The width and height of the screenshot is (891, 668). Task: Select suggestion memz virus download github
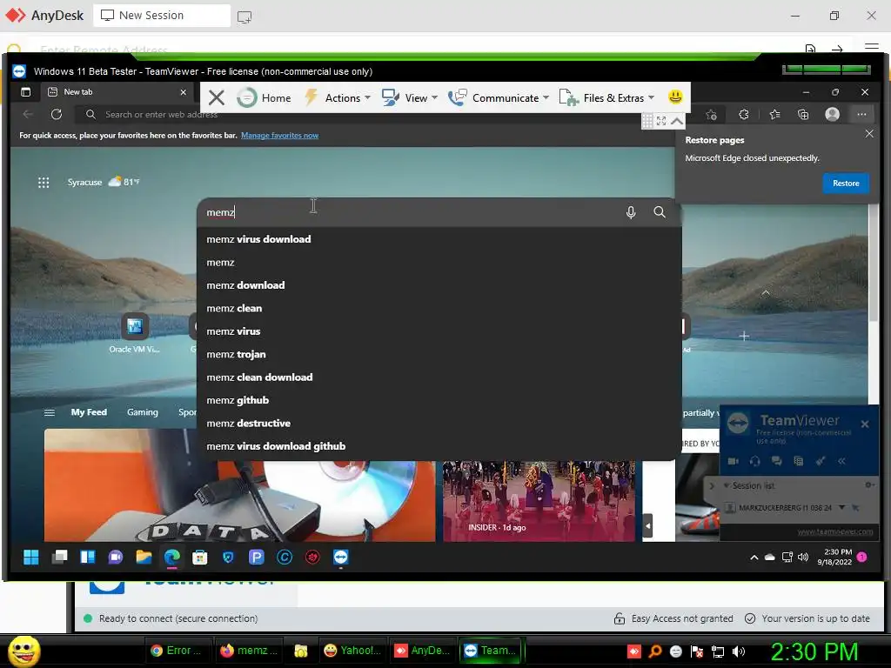click(x=439, y=446)
